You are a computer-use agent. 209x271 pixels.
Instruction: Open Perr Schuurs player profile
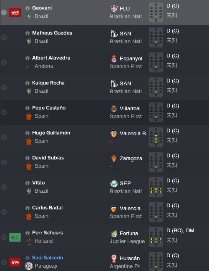click(x=48, y=233)
